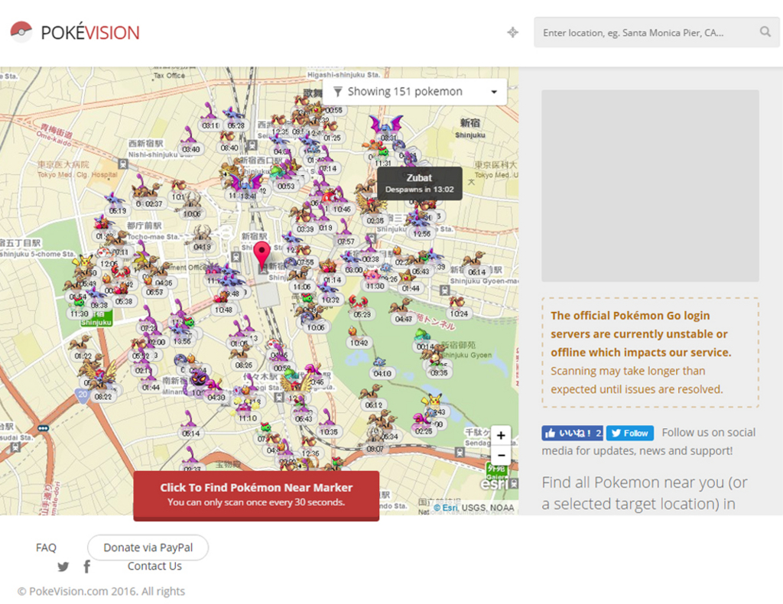Select the Pidgeotto marker with 02:35 timer
783x604 pixels.
372,209
